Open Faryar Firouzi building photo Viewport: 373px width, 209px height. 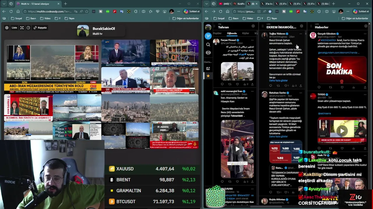[x=237, y=71]
